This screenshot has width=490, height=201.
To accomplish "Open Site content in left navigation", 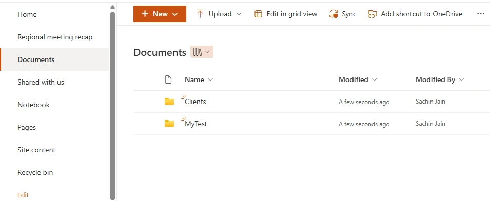I will (36, 150).
